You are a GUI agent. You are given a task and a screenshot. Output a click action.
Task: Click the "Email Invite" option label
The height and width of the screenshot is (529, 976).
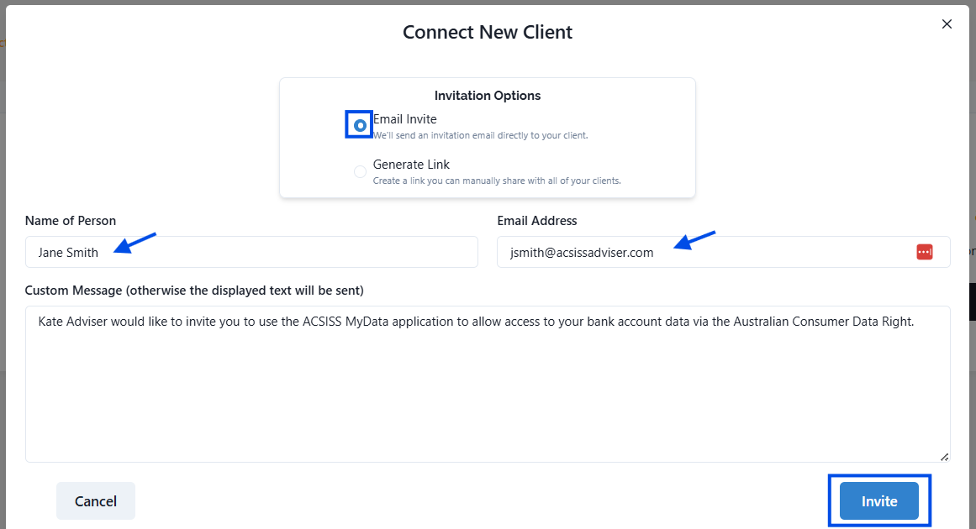point(405,119)
